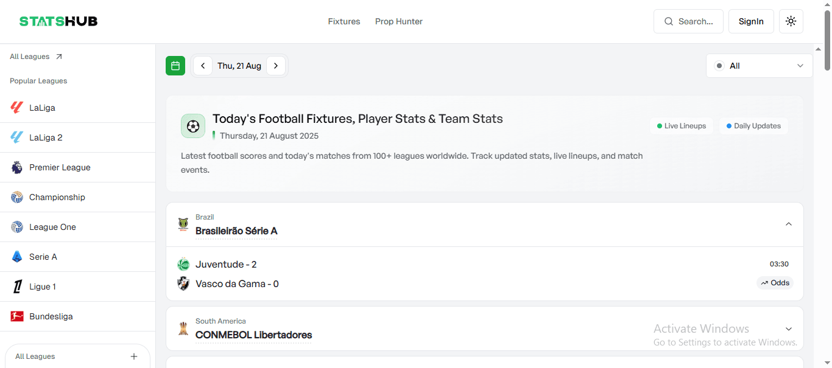
Task: Click the SignIn button
Action: click(751, 21)
